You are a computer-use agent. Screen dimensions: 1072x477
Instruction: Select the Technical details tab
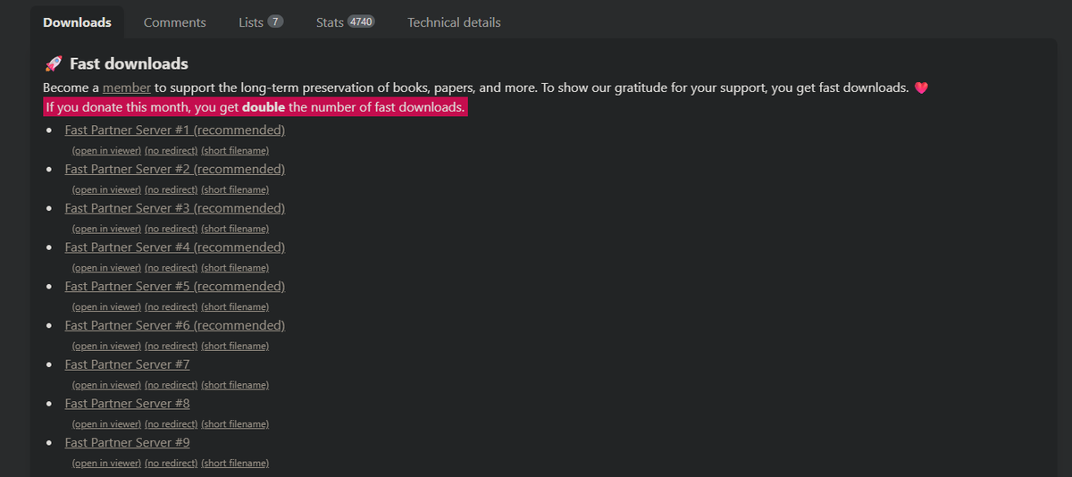(x=454, y=22)
